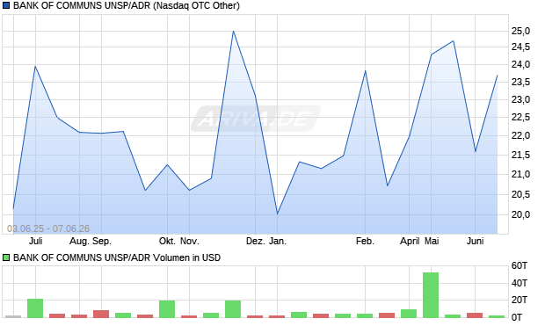Viewport: 545px width, 326px height.
Task: Click the '20T' volume axis label
Action: tap(520, 300)
